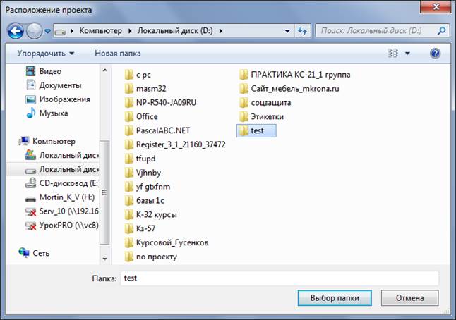Select the highlighted test folder
This screenshot has height=320, width=456.
[x=256, y=130]
